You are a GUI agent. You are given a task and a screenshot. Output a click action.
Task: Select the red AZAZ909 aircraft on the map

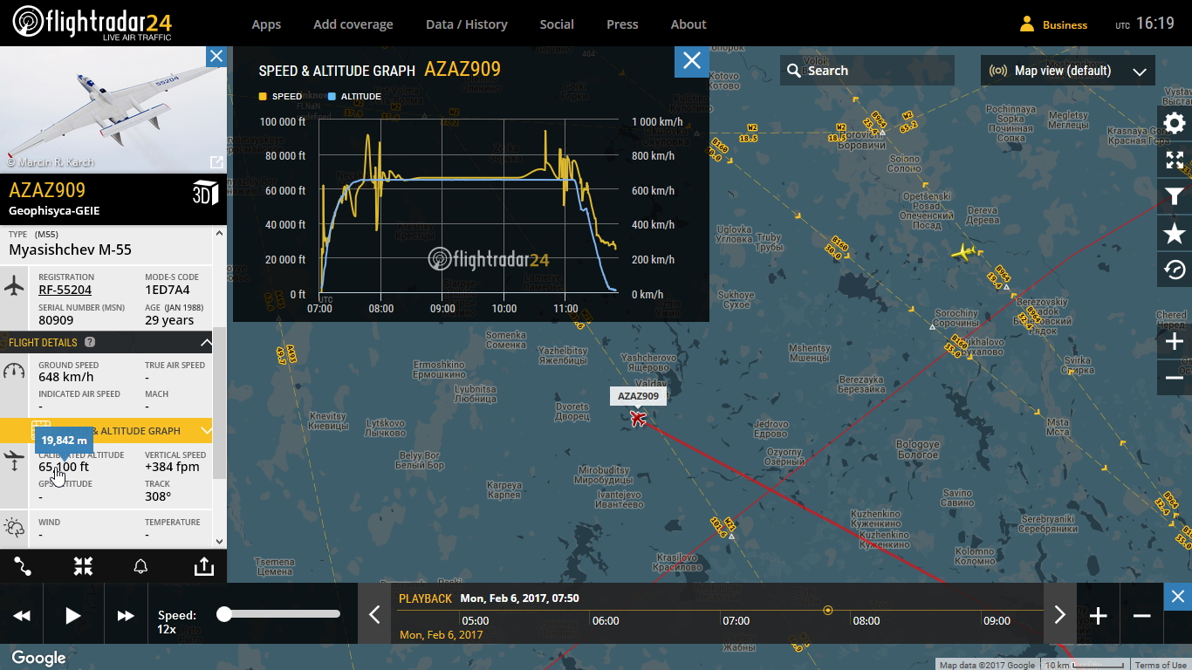[639, 419]
